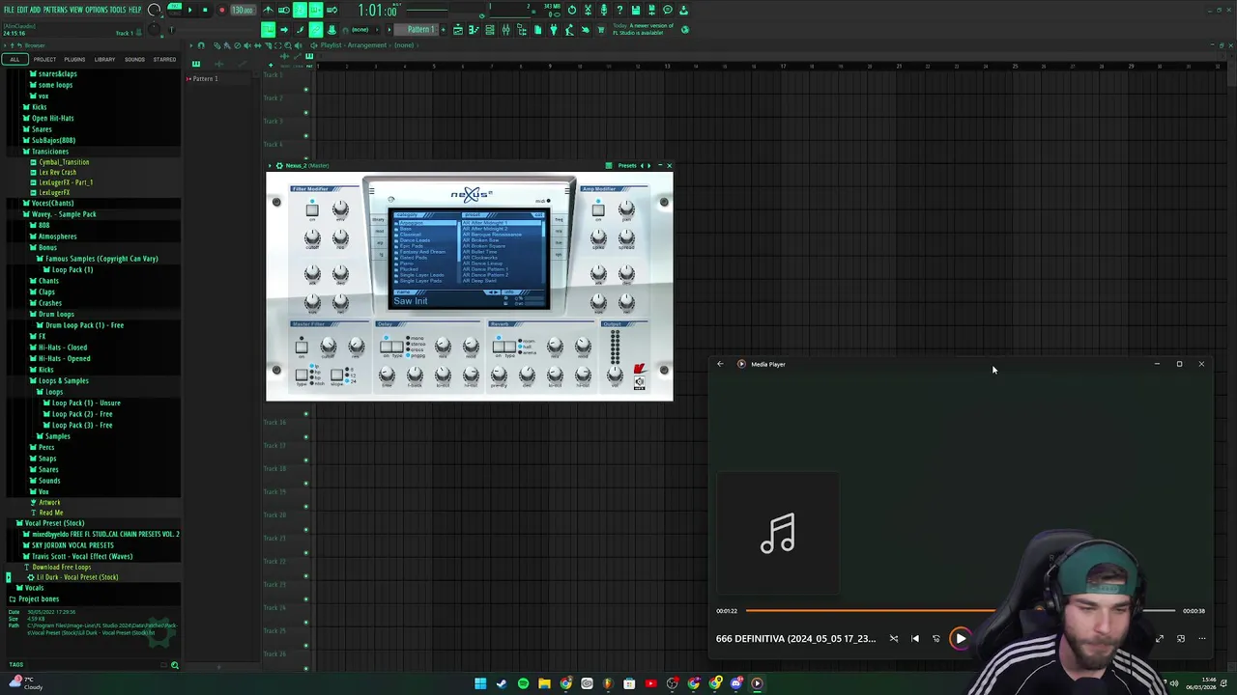Skip back 10 seconds in Media Player

(x=935, y=638)
